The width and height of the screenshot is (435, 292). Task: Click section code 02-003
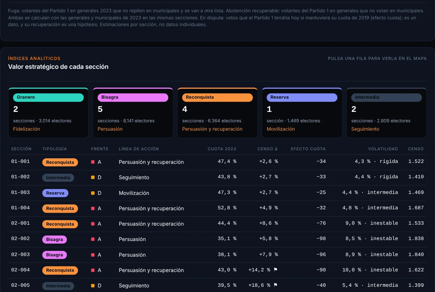click(20, 255)
